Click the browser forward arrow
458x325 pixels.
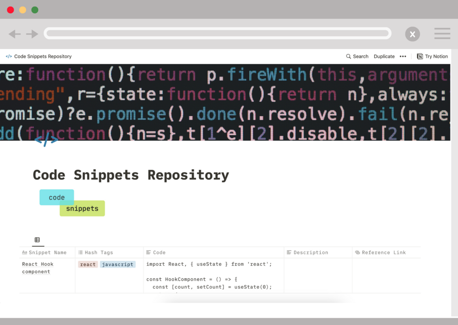(32, 34)
